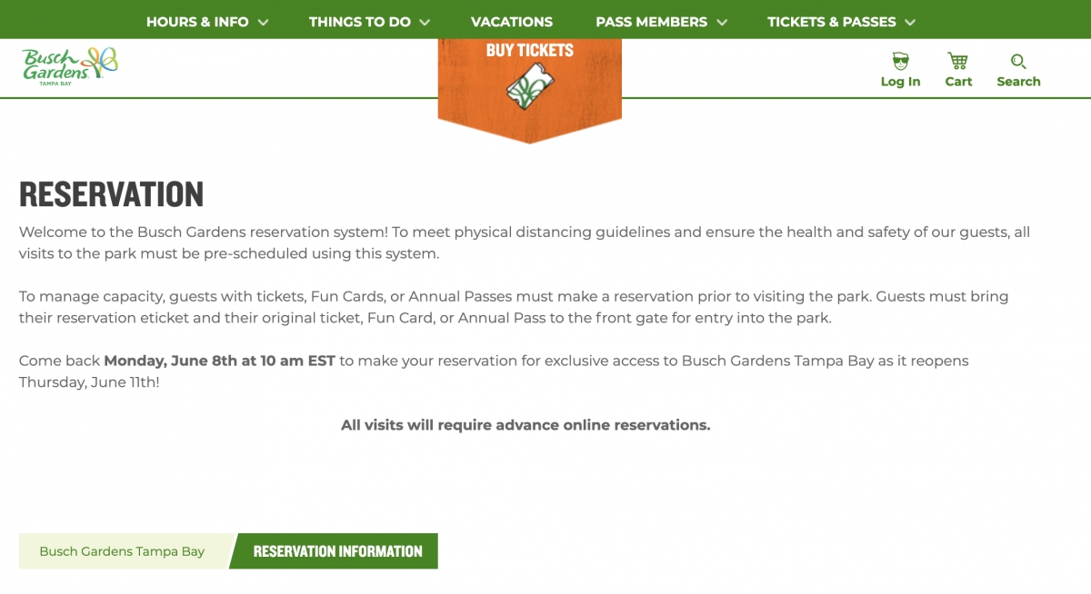Screen dimensions: 1091x594
Task: Click the Busch Gardens Tampa Bay logo
Action: point(70,64)
